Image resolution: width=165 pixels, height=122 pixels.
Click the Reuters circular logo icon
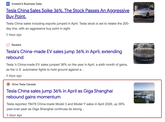(8, 45)
